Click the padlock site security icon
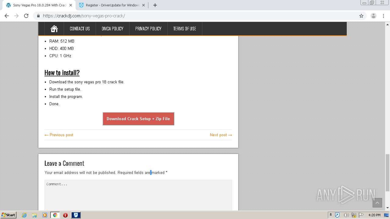 point(38,16)
